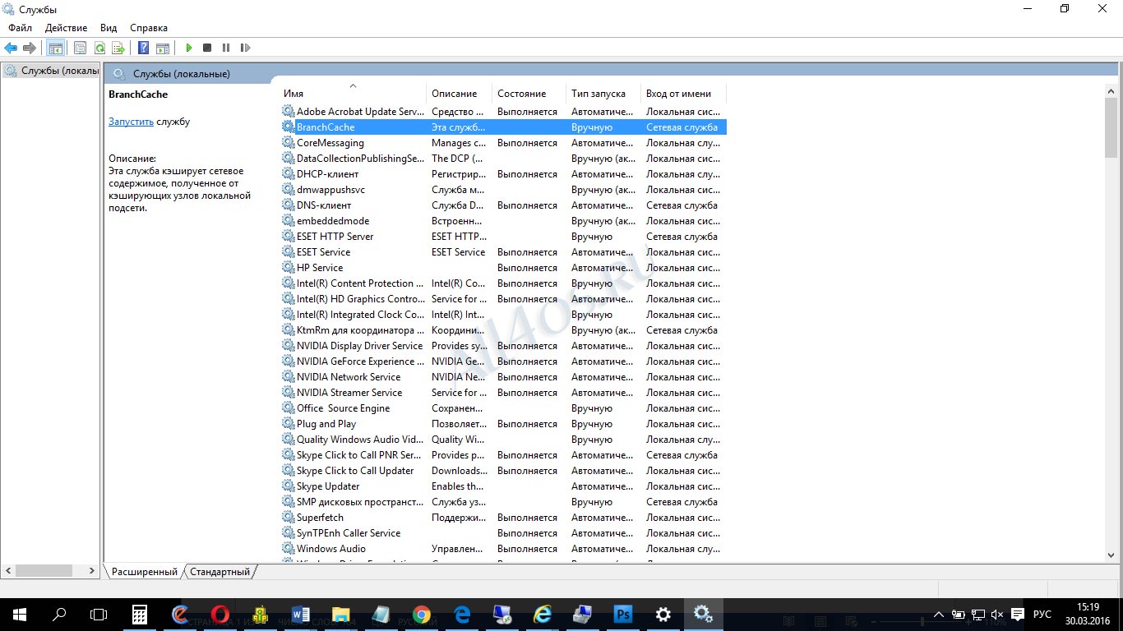Select Quality Windows Audio Video service
This screenshot has width=1123, height=631.
[x=503, y=439]
